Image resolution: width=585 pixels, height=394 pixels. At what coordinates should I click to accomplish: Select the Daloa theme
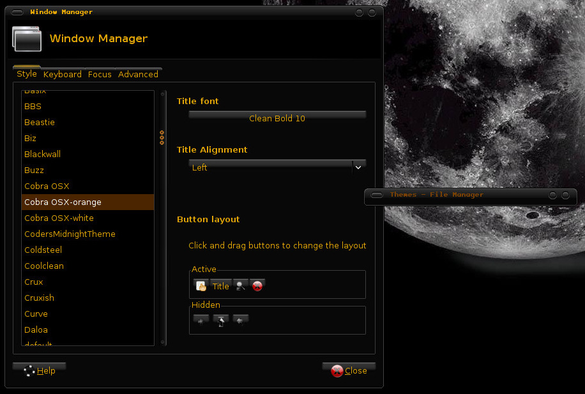pyautogui.click(x=87, y=330)
